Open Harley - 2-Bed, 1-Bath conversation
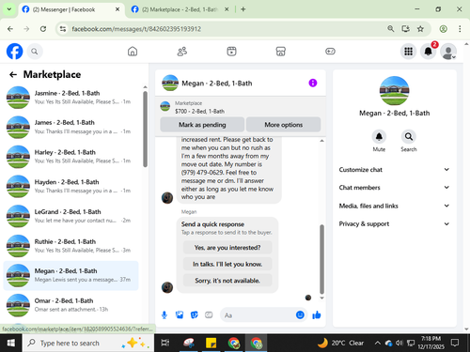The height and width of the screenshot is (352, 470). click(71, 157)
